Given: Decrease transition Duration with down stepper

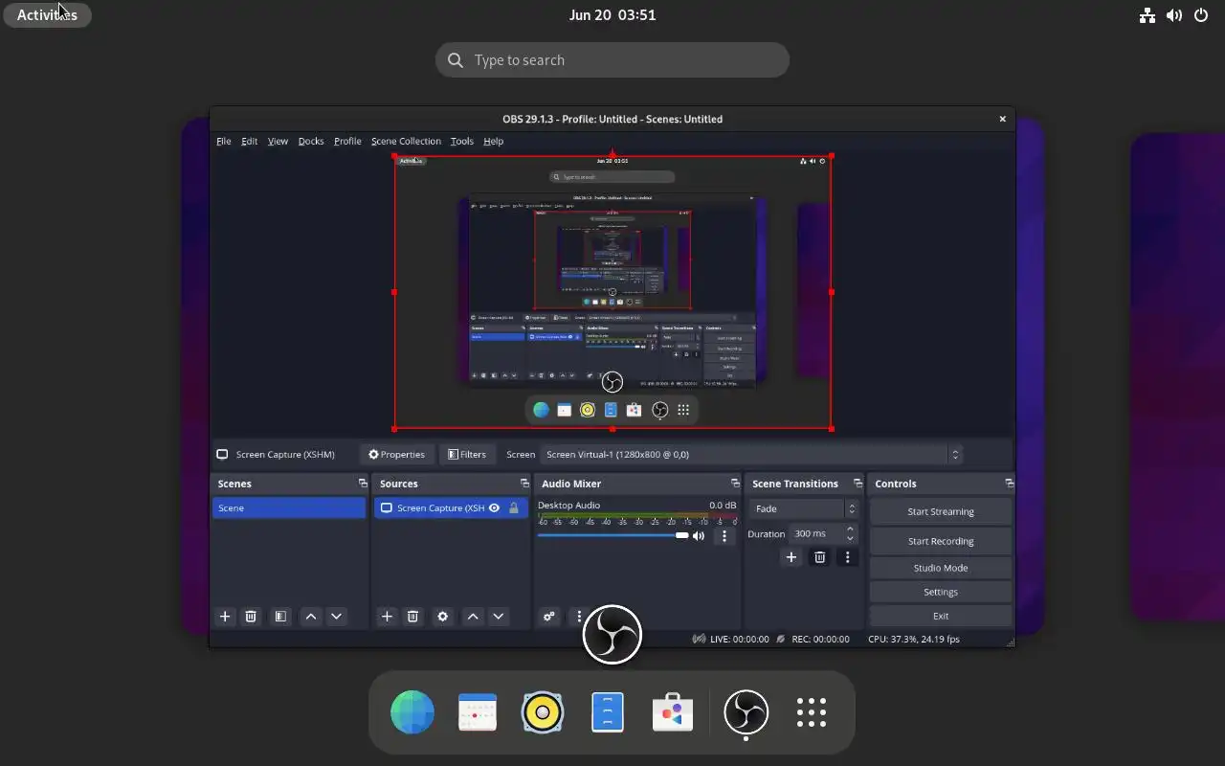Looking at the screenshot, I should click(850, 539).
